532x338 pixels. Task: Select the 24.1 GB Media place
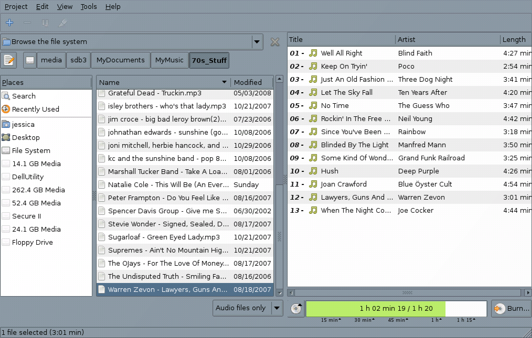click(46, 229)
